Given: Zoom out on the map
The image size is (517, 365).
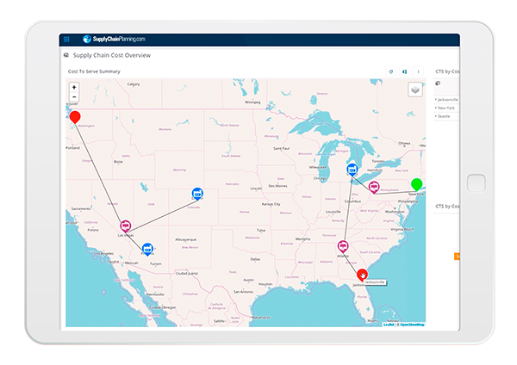Looking at the screenshot, I should 74,96.
